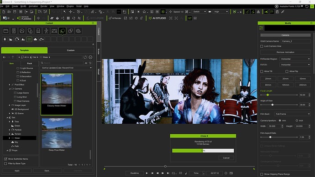Open the Script menu
This screenshot has height=177, width=315.
click(79, 6)
